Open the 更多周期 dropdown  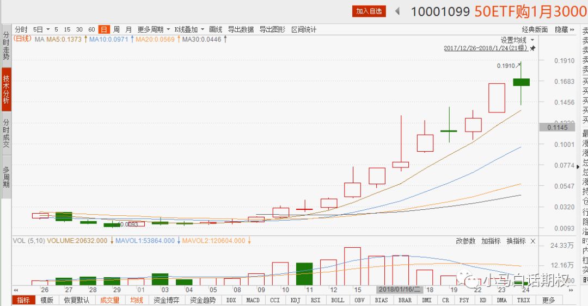coord(154,29)
